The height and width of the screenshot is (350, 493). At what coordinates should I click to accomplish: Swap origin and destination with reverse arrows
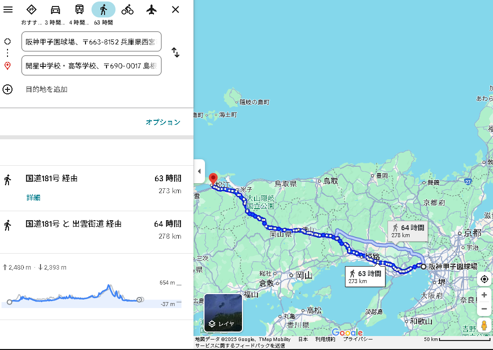pos(175,52)
